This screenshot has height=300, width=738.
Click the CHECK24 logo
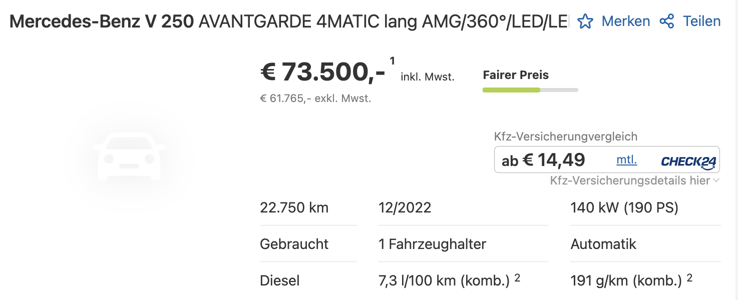click(689, 161)
